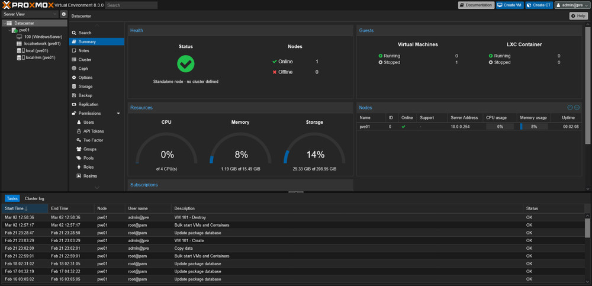The height and width of the screenshot is (286, 592).
Task: Collapse the Permissions submenu arrow
Action: pos(118,113)
